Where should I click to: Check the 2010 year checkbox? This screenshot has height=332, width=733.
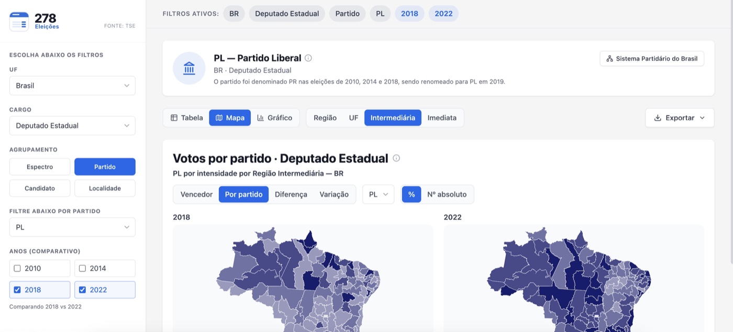[17, 268]
